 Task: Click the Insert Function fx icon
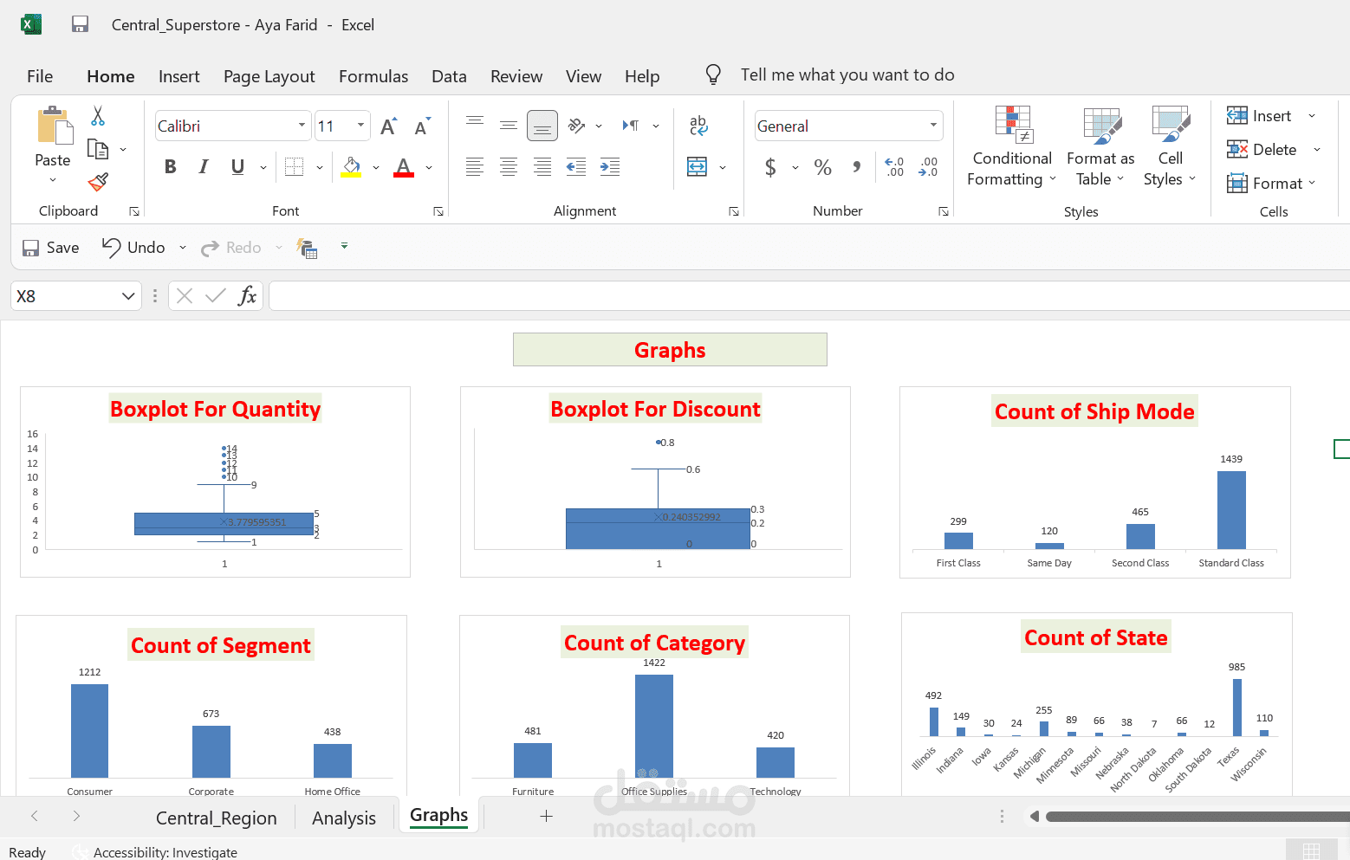click(247, 296)
